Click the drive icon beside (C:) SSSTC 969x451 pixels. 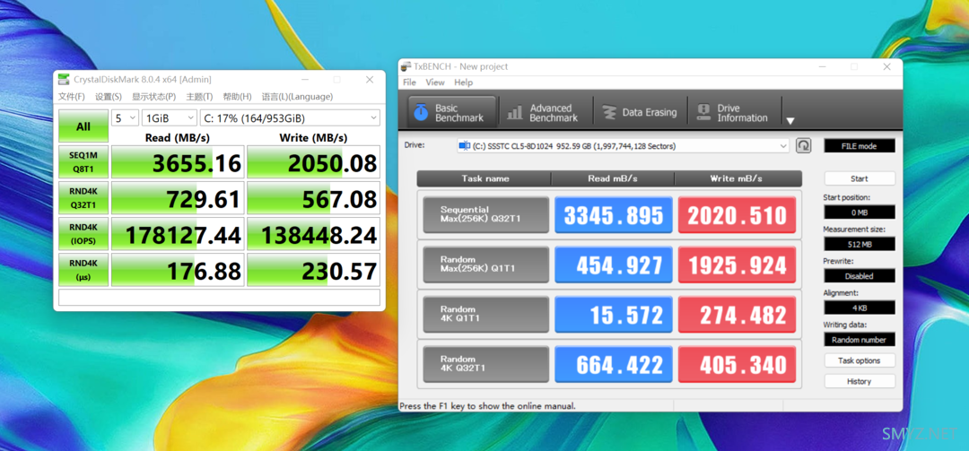tap(464, 146)
